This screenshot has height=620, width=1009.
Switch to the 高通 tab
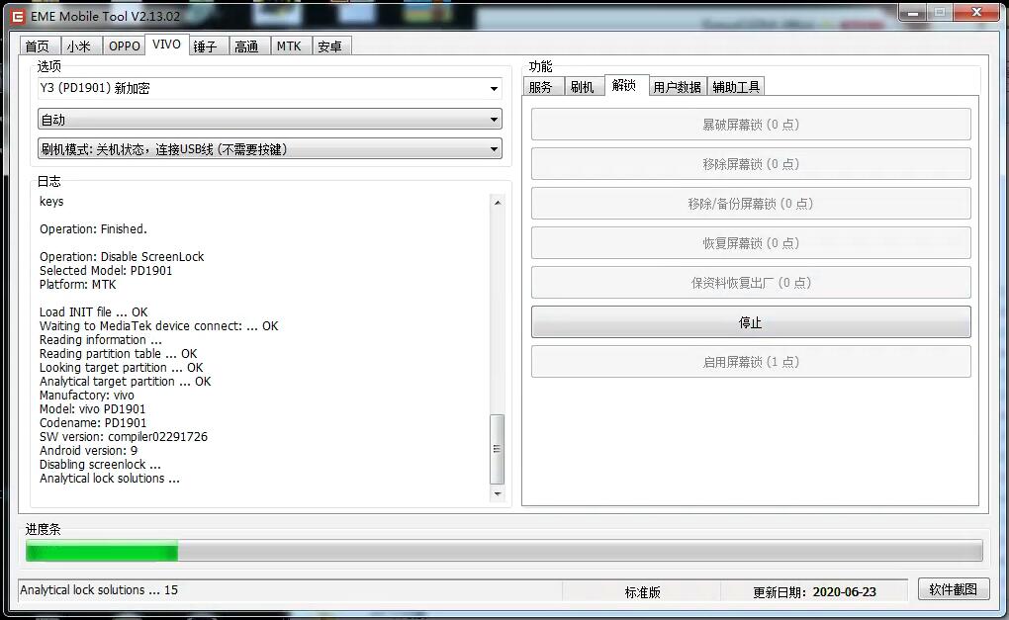coord(247,46)
